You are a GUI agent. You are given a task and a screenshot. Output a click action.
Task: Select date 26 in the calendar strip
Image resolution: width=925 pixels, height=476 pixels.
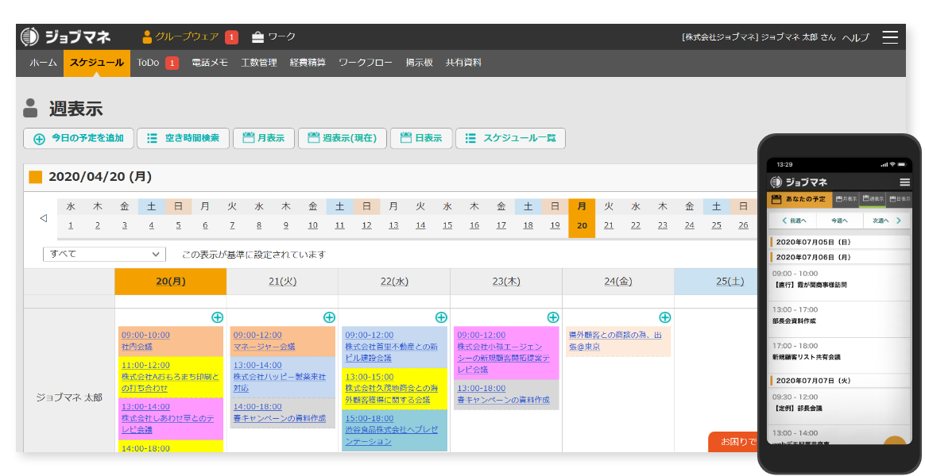click(743, 225)
